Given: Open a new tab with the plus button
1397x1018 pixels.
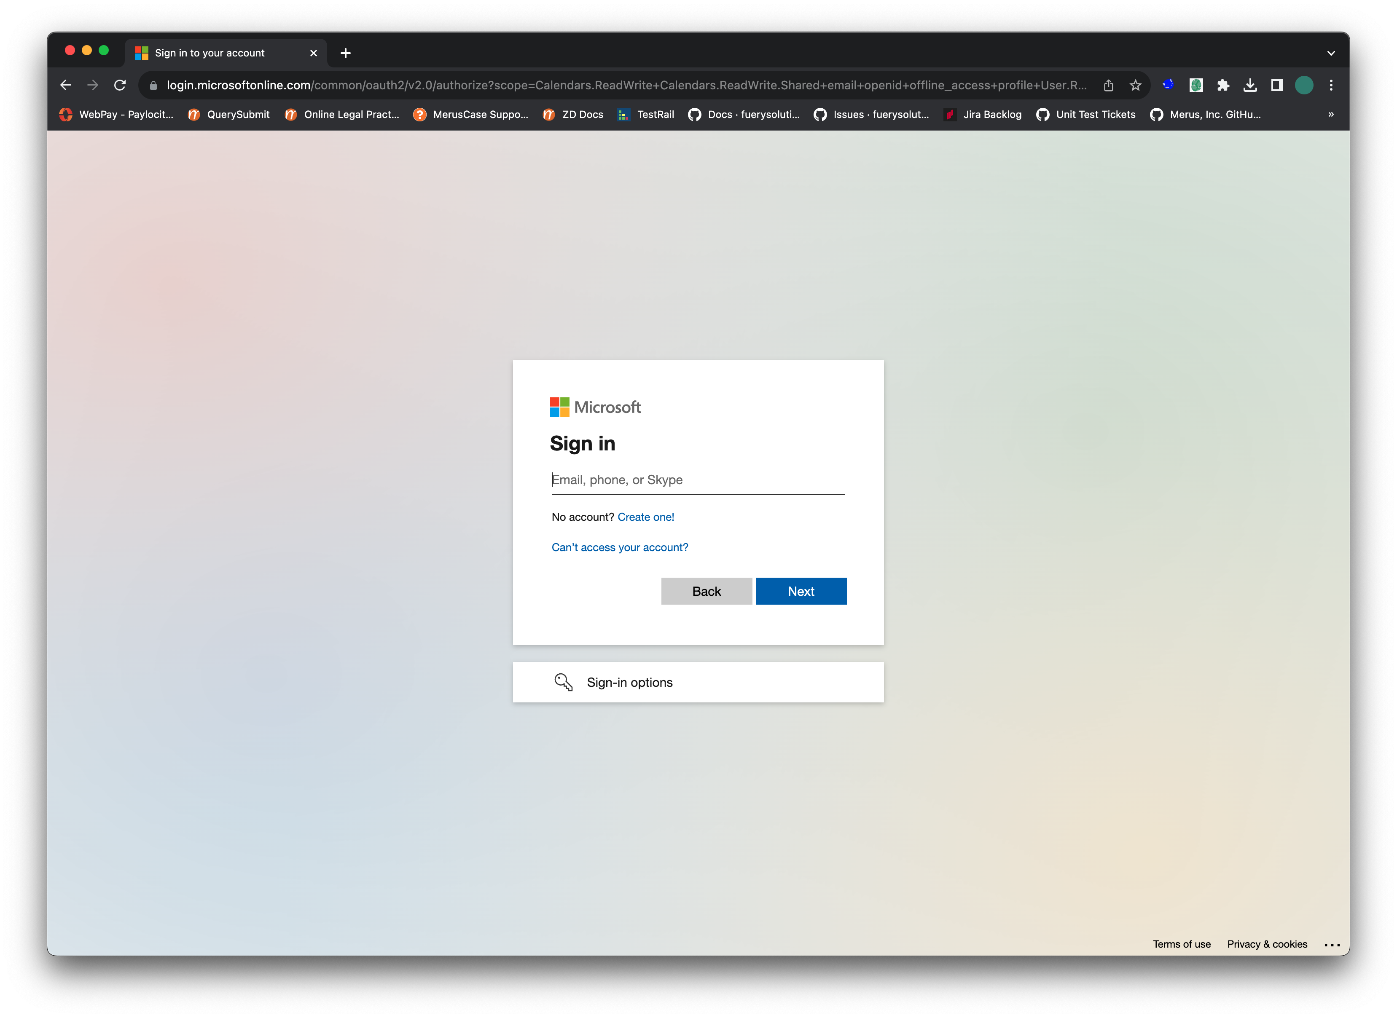Looking at the screenshot, I should [x=346, y=53].
